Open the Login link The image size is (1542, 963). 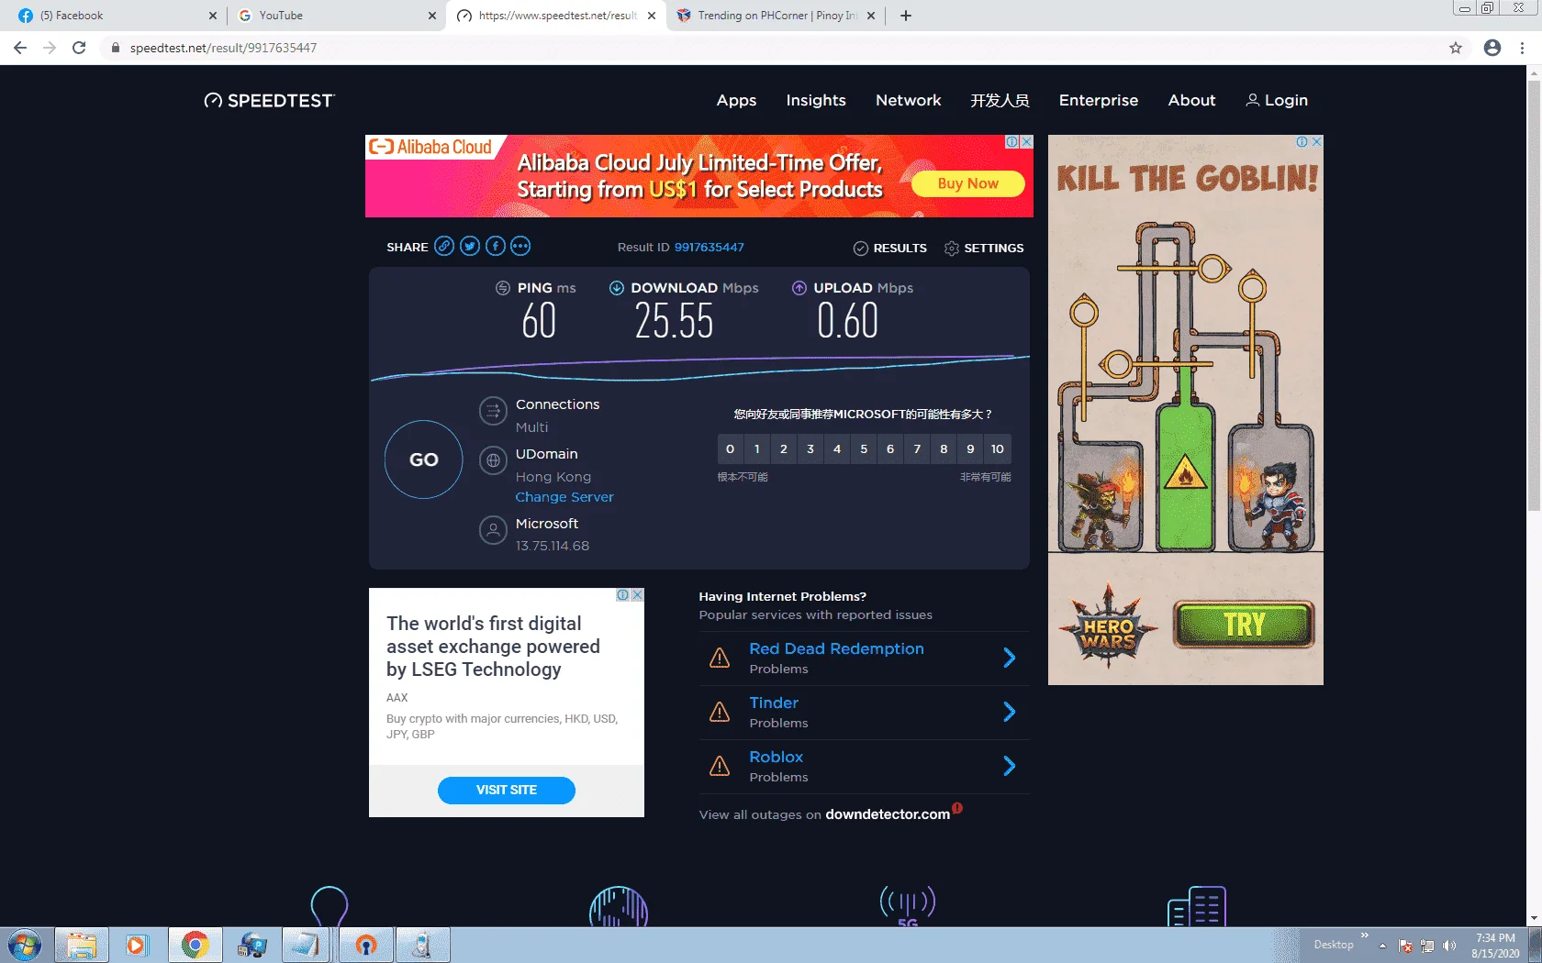coord(1277,101)
